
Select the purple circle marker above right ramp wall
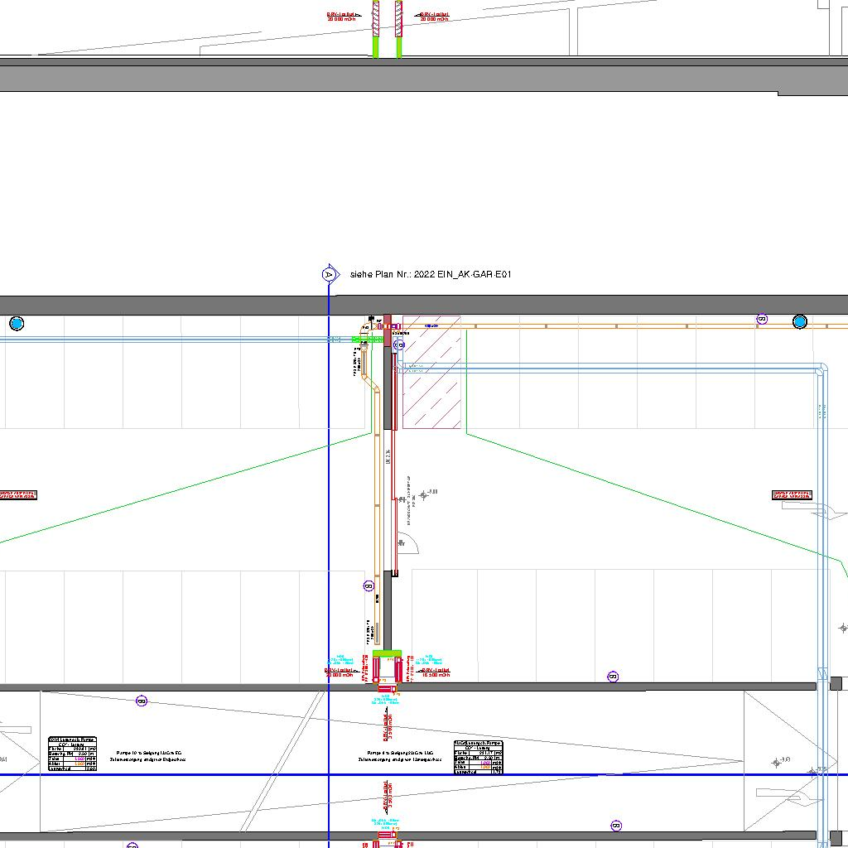pyautogui.click(x=614, y=677)
